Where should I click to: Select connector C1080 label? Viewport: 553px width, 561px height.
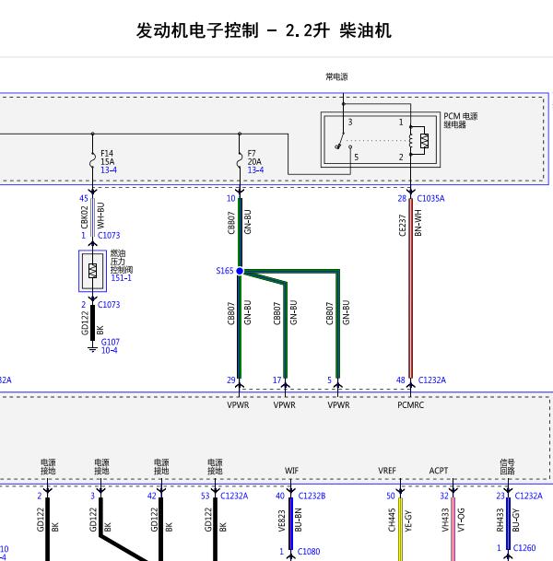pos(309,552)
